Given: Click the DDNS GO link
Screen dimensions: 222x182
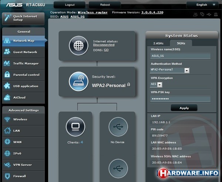Looking at the screenshot, I should [106, 50].
